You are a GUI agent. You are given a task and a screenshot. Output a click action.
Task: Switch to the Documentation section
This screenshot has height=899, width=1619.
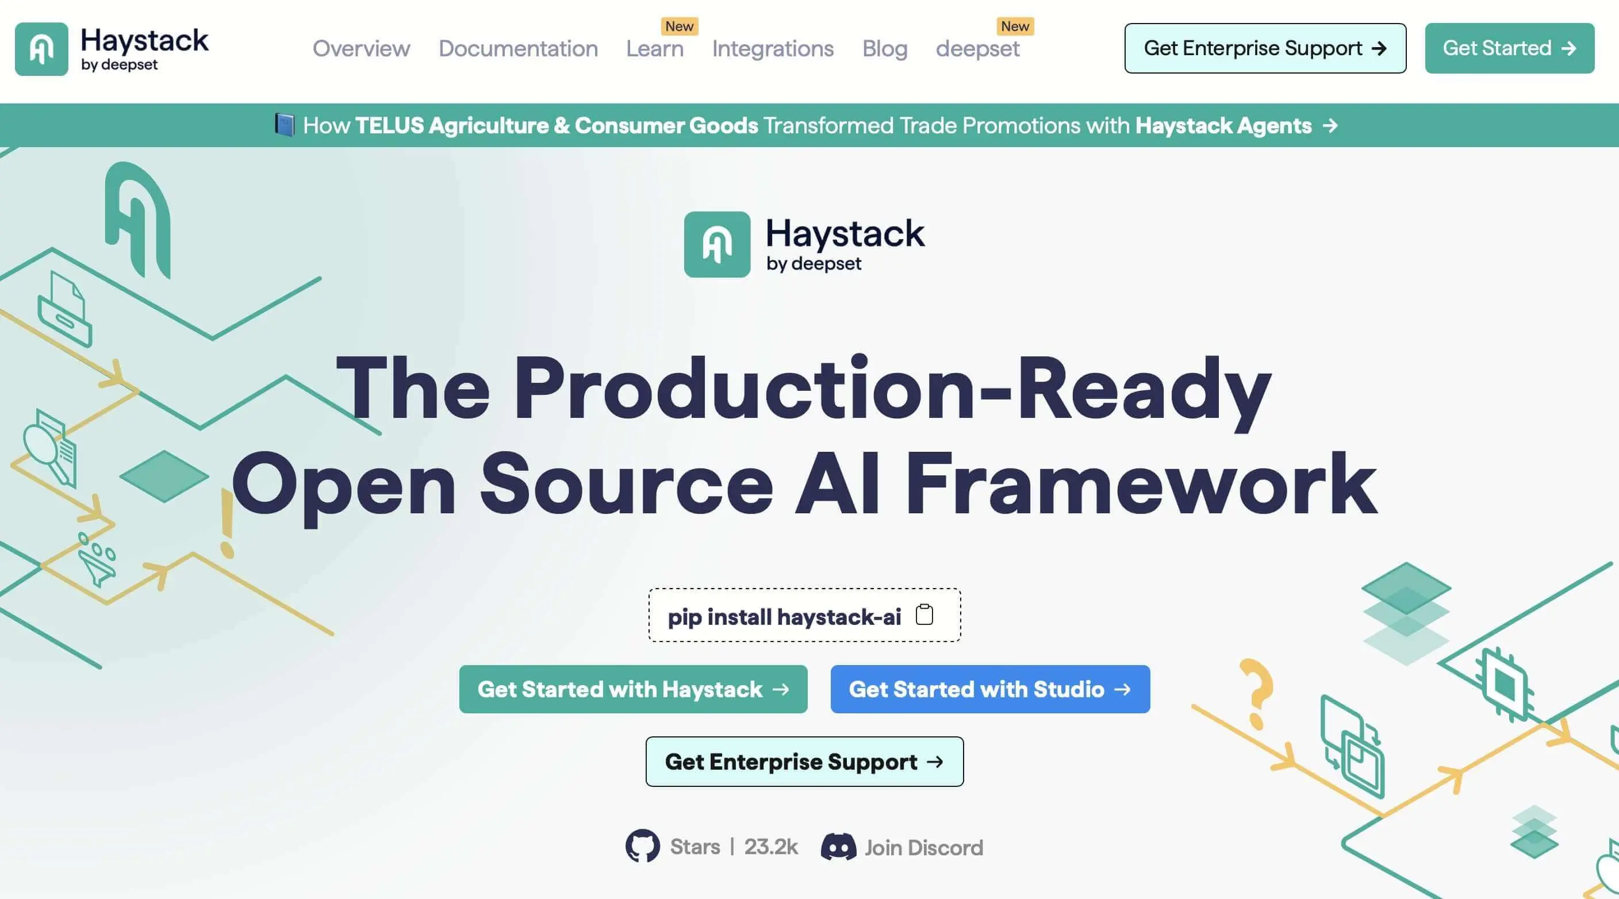click(x=518, y=49)
